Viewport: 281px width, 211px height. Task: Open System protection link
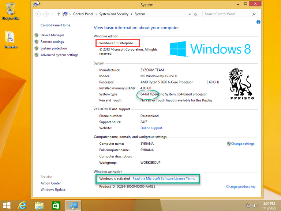click(53, 48)
